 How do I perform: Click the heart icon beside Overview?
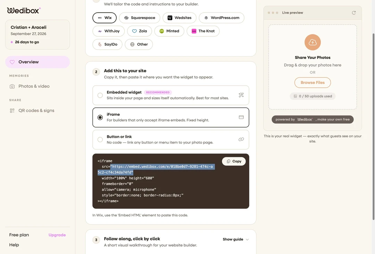(12, 62)
